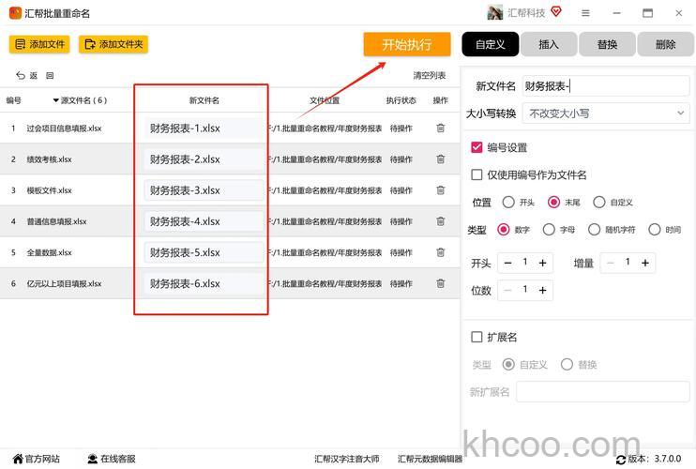The width and height of the screenshot is (696, 469).
Task: Click the 新文件名 column header
Action: pos(204,100)
